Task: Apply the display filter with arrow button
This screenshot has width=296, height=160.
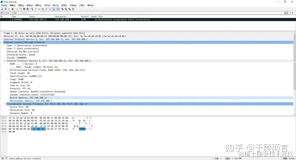Action: coord(286,13)
